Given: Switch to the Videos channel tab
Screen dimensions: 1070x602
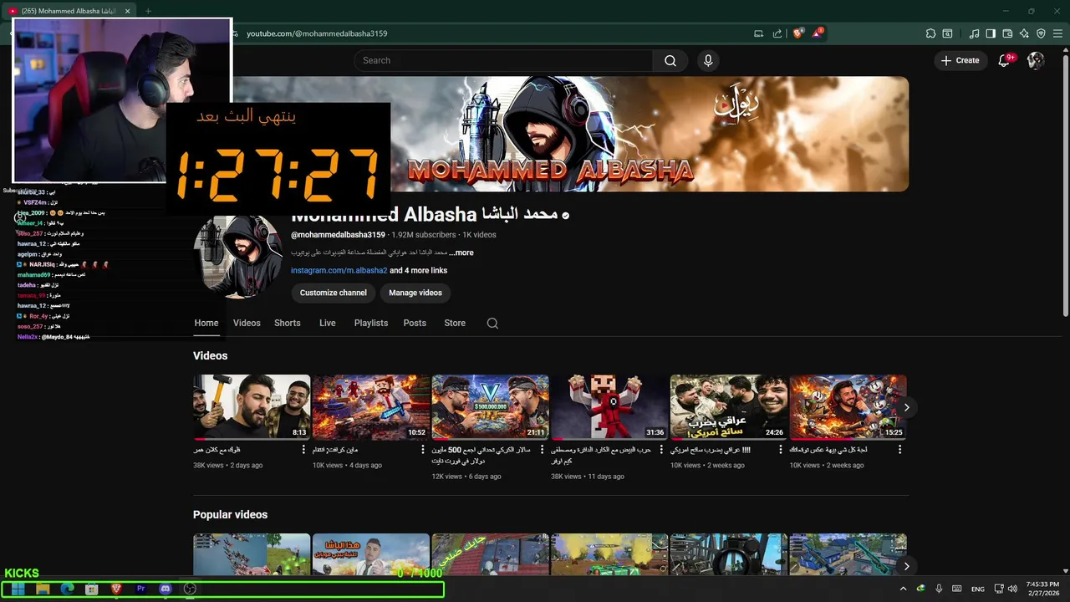Looking at the screenshot, I should pyautogui.click(x=247, y=323).
